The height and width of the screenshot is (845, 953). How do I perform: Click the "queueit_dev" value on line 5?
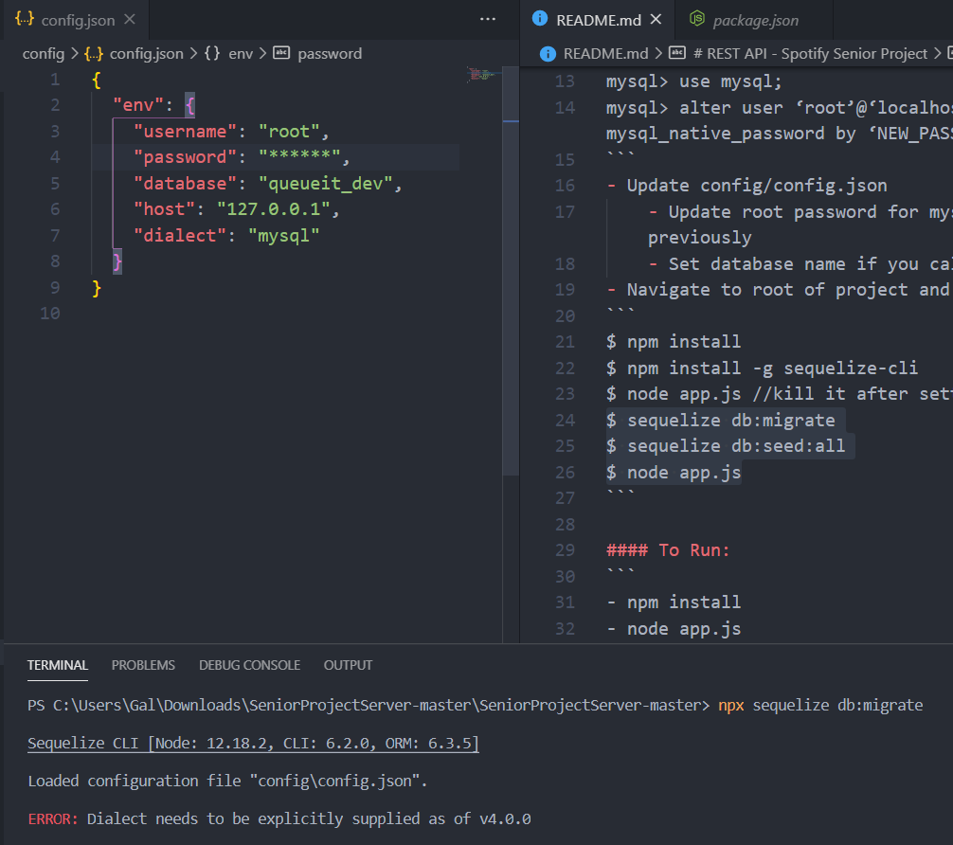tap(325, 184)
